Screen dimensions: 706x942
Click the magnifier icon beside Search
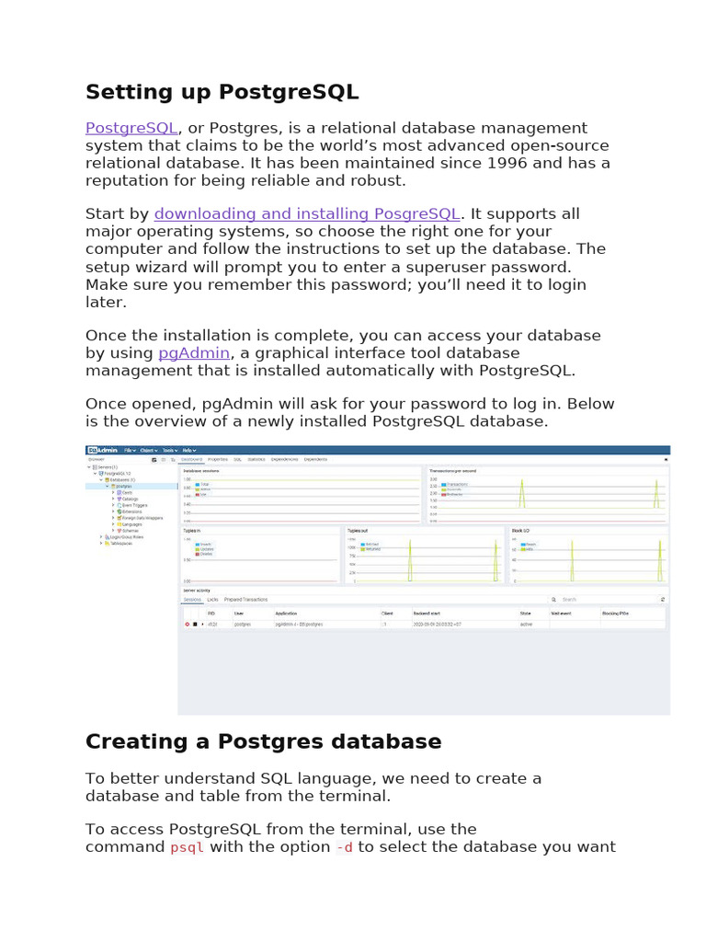pyautogui.click(x=554, y=600)
